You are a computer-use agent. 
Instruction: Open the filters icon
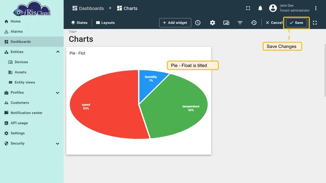tap(240, 23)
